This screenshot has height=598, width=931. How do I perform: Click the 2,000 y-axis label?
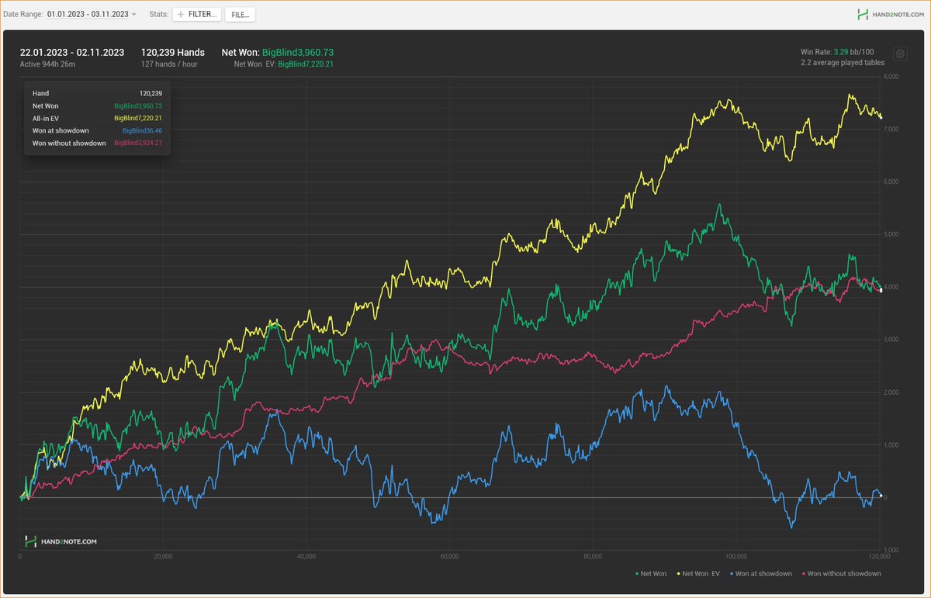coord(891,392)
